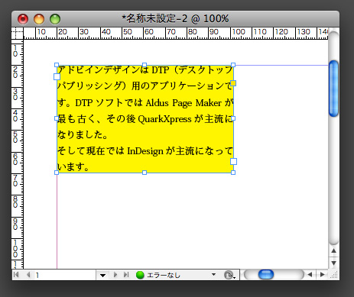Viewport: 354px width, 297px height.
Task: Select the top-right frame handle
Action: click(233, 65)
